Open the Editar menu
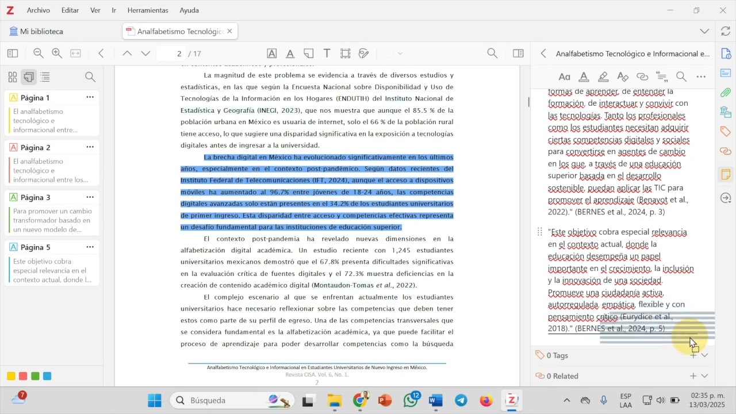 coord(70,10)
